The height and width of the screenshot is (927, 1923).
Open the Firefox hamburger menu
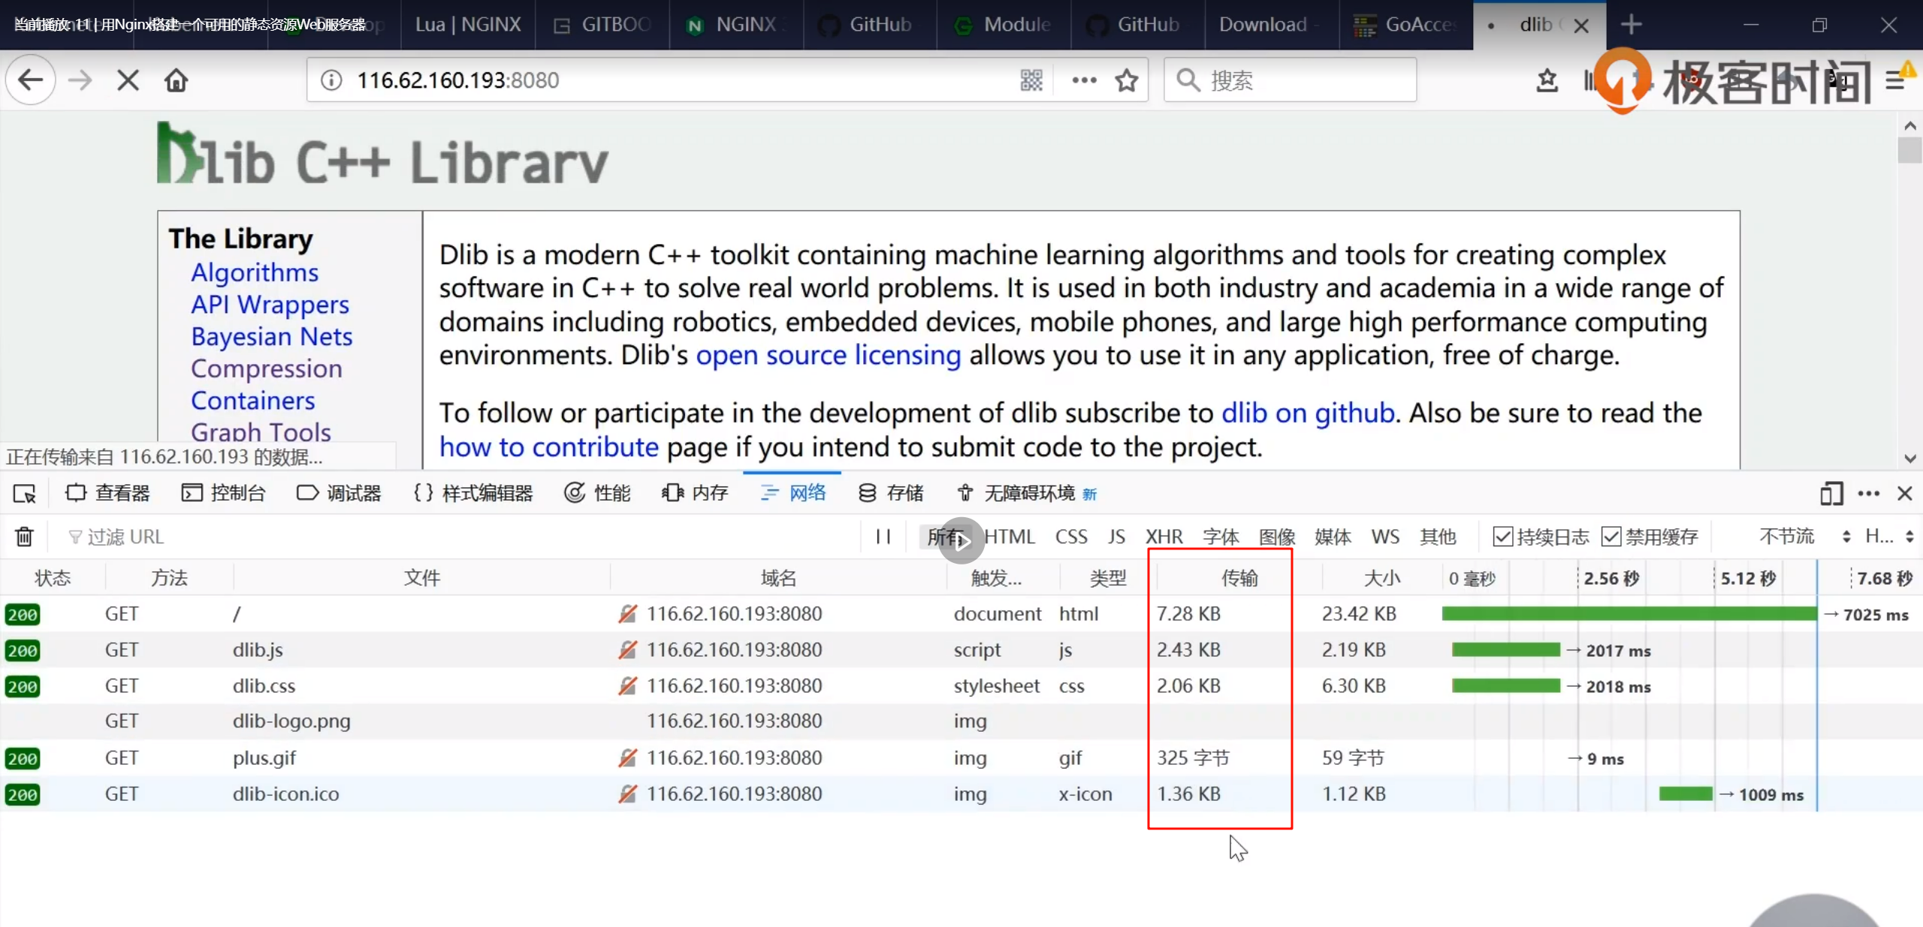tap(1894, 80)
